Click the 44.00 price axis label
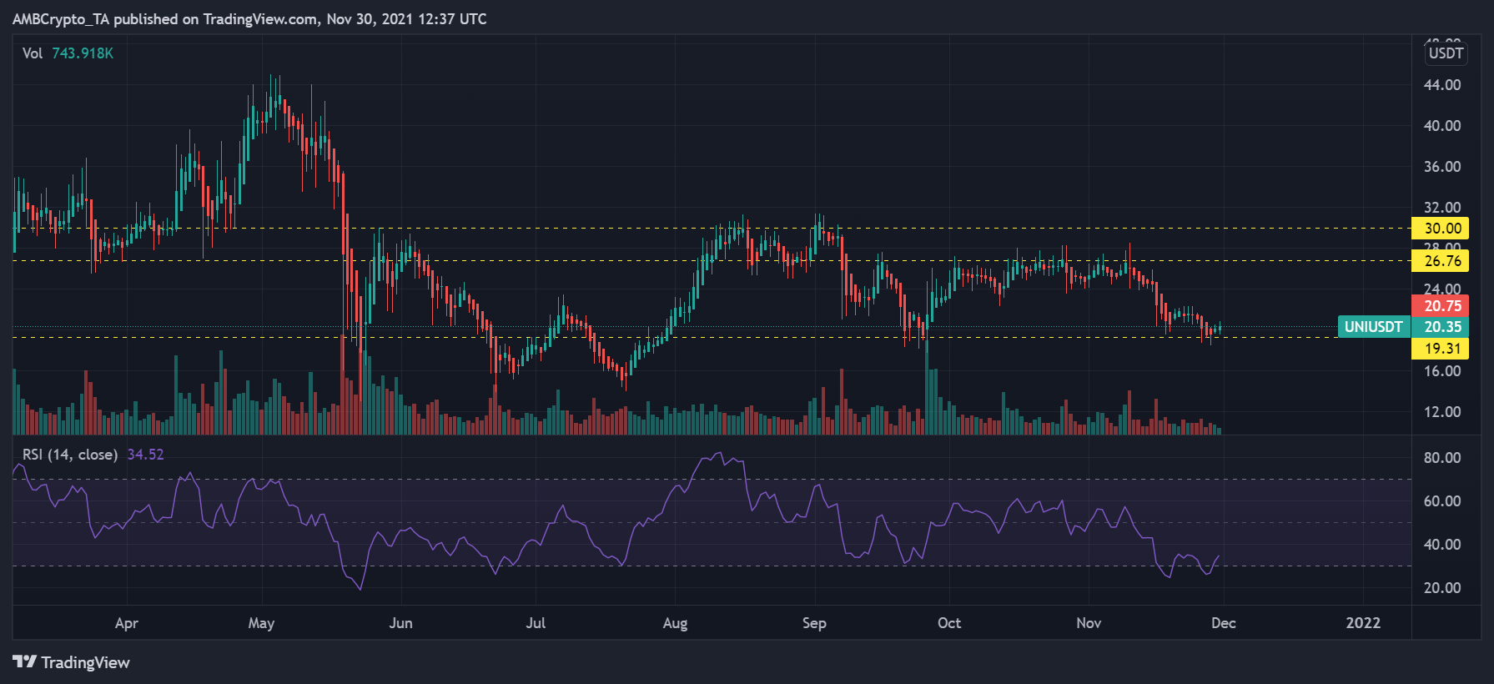Viewport: 1494px width, 684px height. click(1441, 85)
